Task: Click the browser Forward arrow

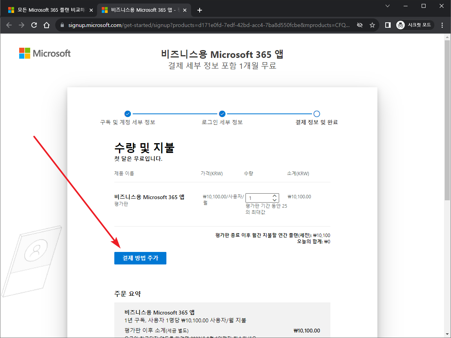Action: pos(22,25)
